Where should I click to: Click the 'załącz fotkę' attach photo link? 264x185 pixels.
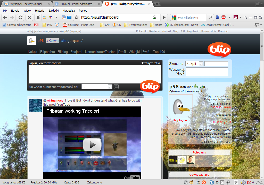point(151,63)
